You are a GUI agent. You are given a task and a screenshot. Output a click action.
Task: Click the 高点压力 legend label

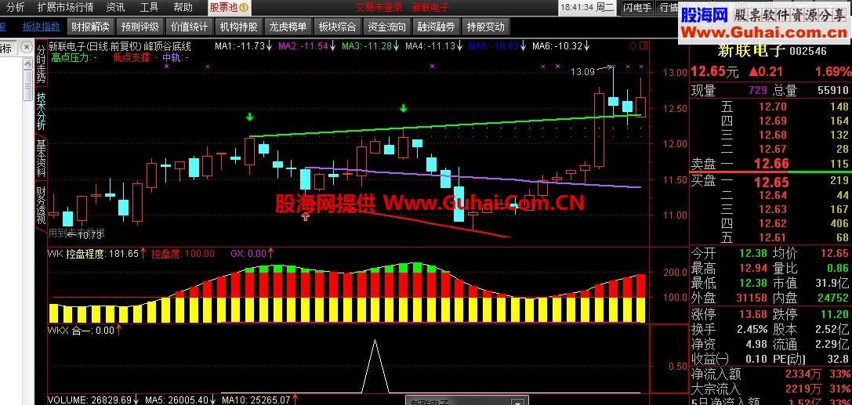[x=74, y=57]
